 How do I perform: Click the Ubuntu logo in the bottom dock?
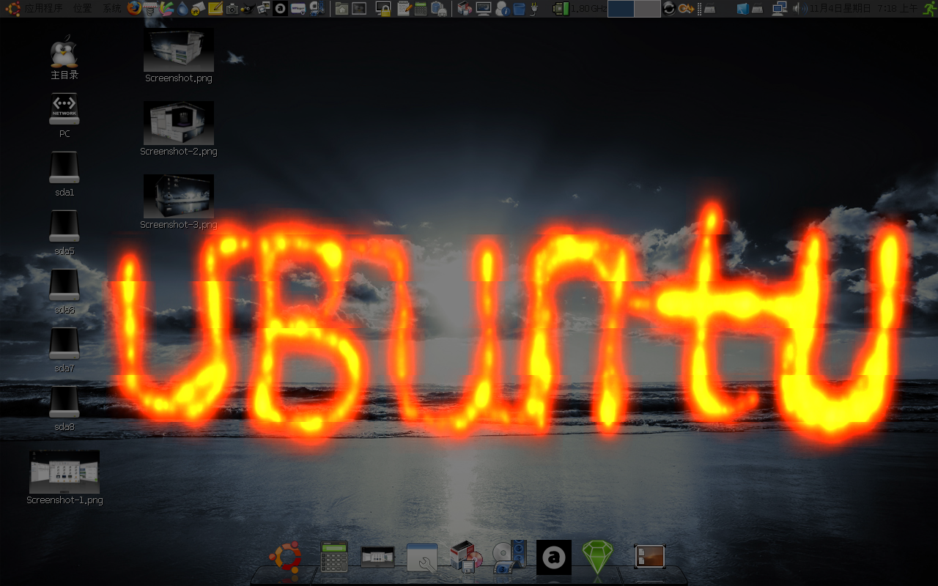[285, 558]
